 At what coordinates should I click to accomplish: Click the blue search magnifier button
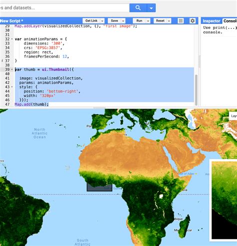pos(138,8)
